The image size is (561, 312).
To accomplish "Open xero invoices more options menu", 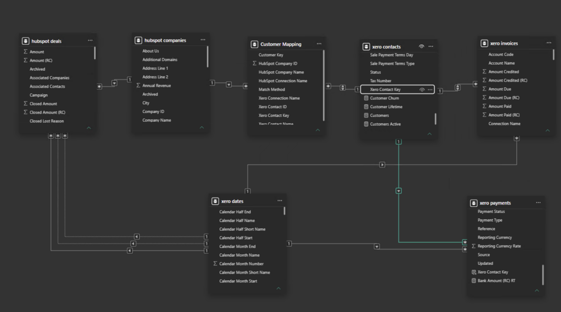I will coord(549,43).
